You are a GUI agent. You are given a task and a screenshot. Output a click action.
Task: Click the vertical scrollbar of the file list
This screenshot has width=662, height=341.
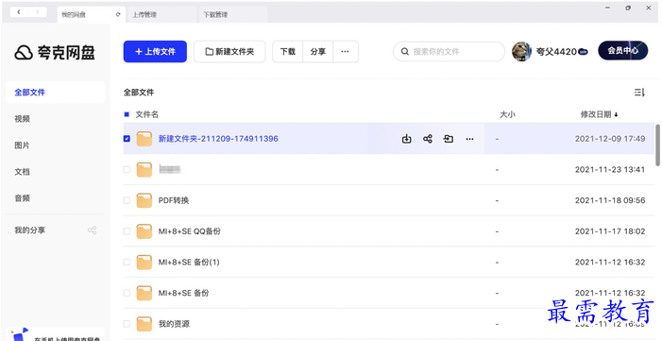coord(657,145)
